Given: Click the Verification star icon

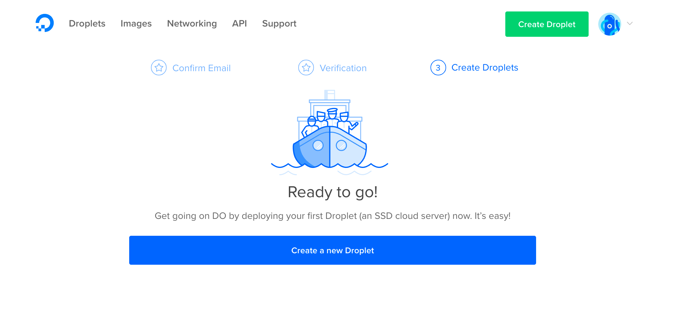Looking at the screenshot, I should (x=306, y=68).
